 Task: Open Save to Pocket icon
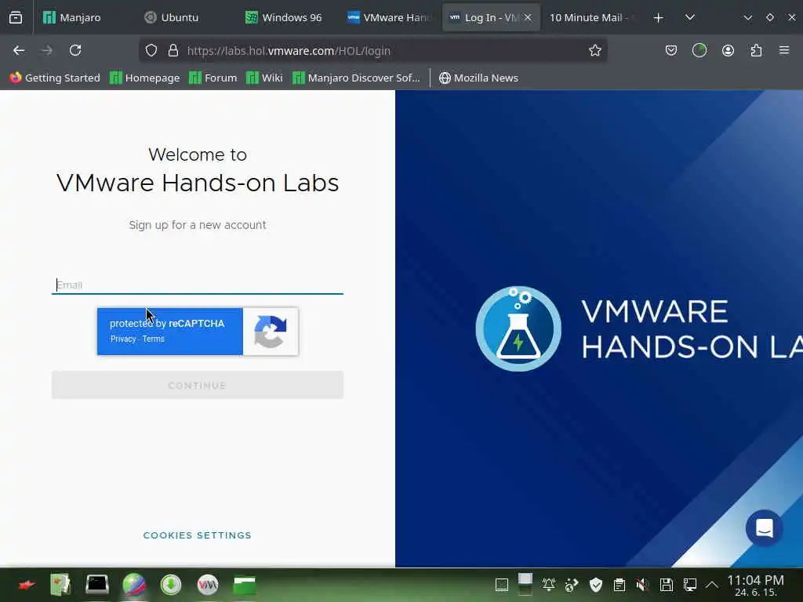tap(671, 50)
